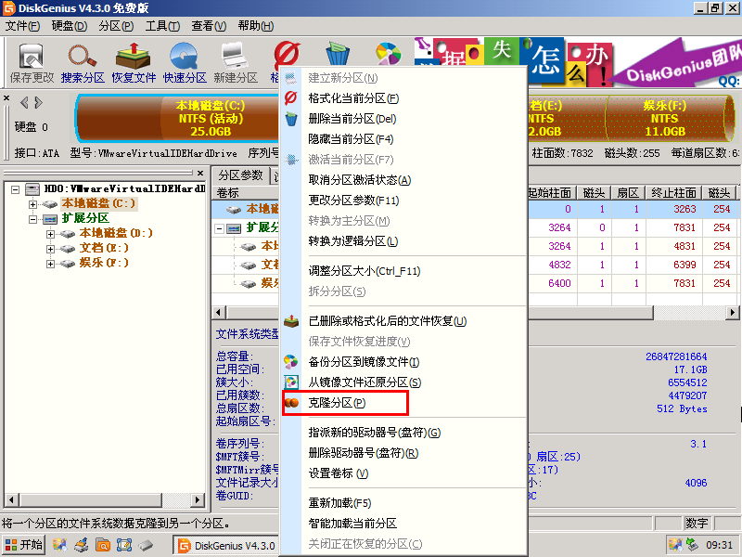
Task: Collapse 扩展分区 row in partition table
Action: 219,228
